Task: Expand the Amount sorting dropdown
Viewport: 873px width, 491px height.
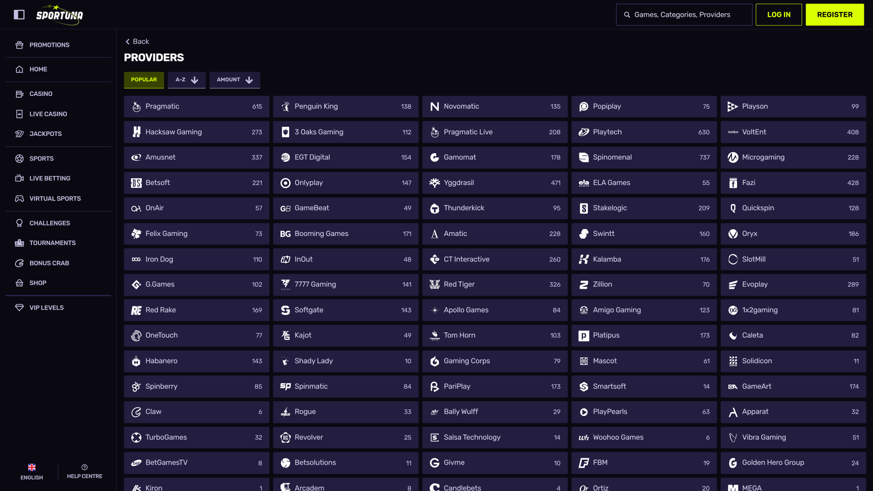Action: [x=235, y=80]
